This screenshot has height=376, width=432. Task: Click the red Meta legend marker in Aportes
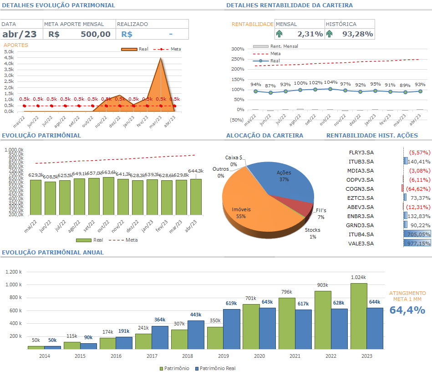click(x=161, y=49)
